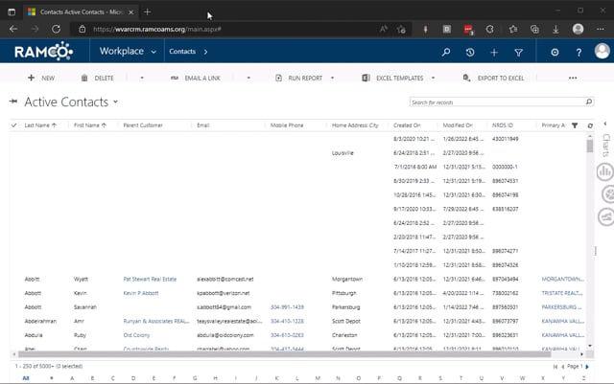Expand the Active Contacts view selector
The image size is (614, 384).
click(x=115, y=102)
